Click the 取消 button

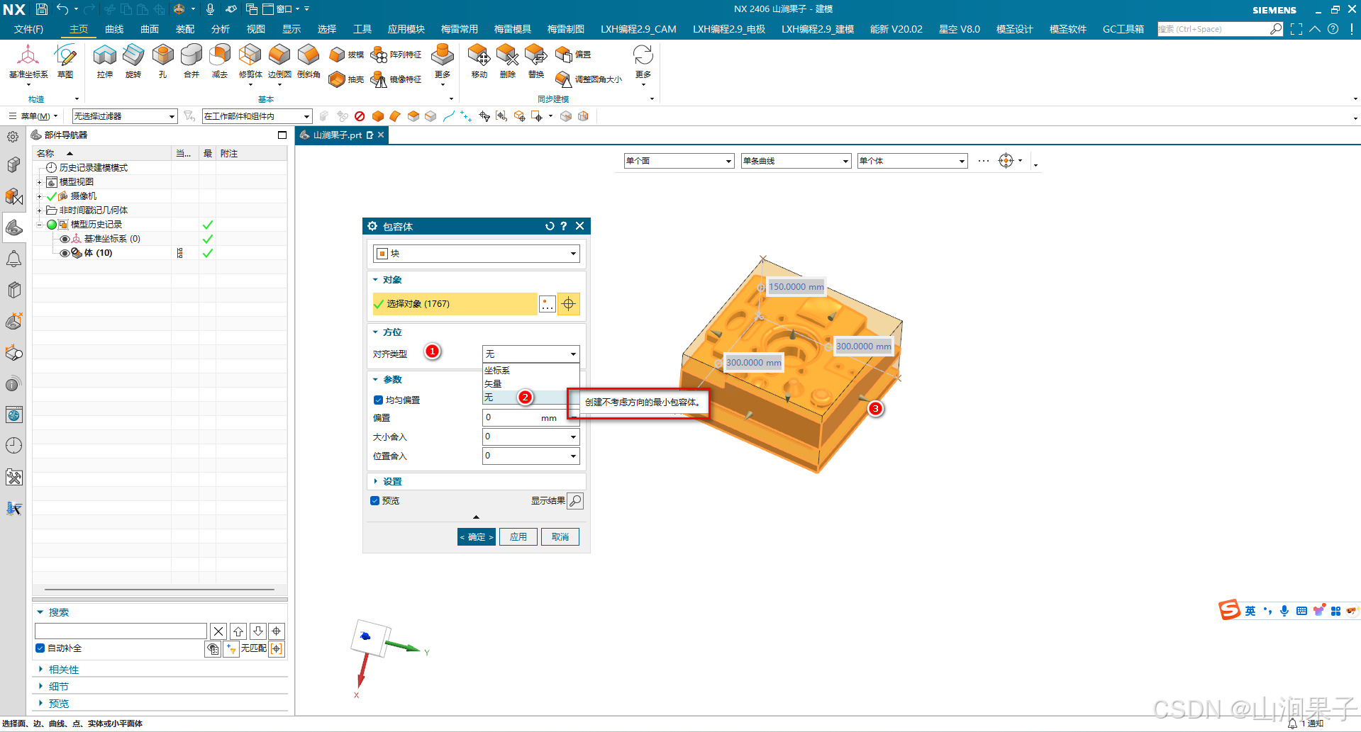click(560, 537)
